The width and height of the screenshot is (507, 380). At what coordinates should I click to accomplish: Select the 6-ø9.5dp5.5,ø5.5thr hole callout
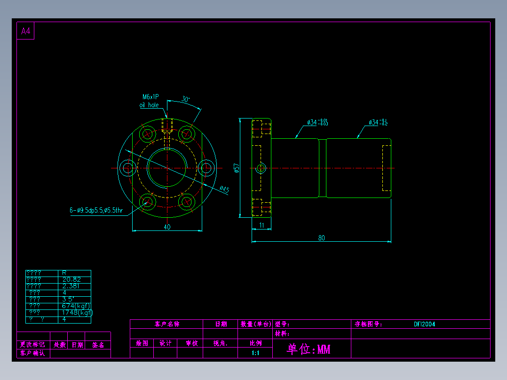point(96,210)
